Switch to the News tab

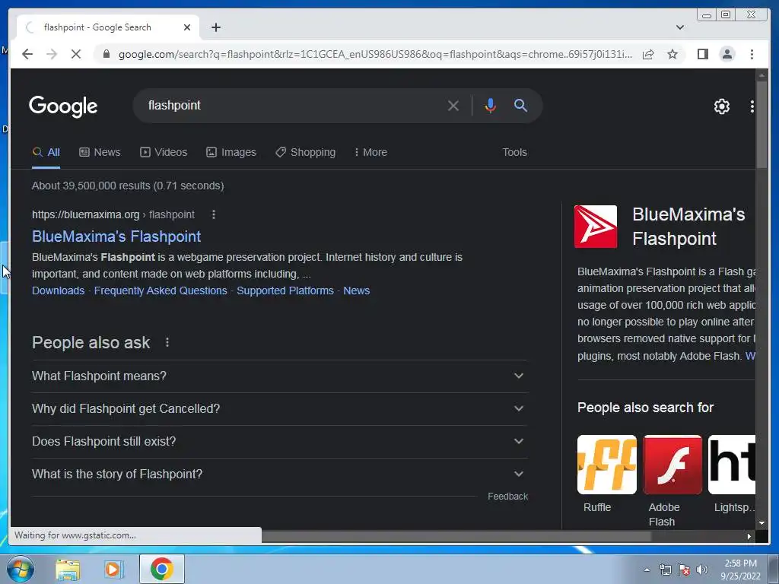100,152
